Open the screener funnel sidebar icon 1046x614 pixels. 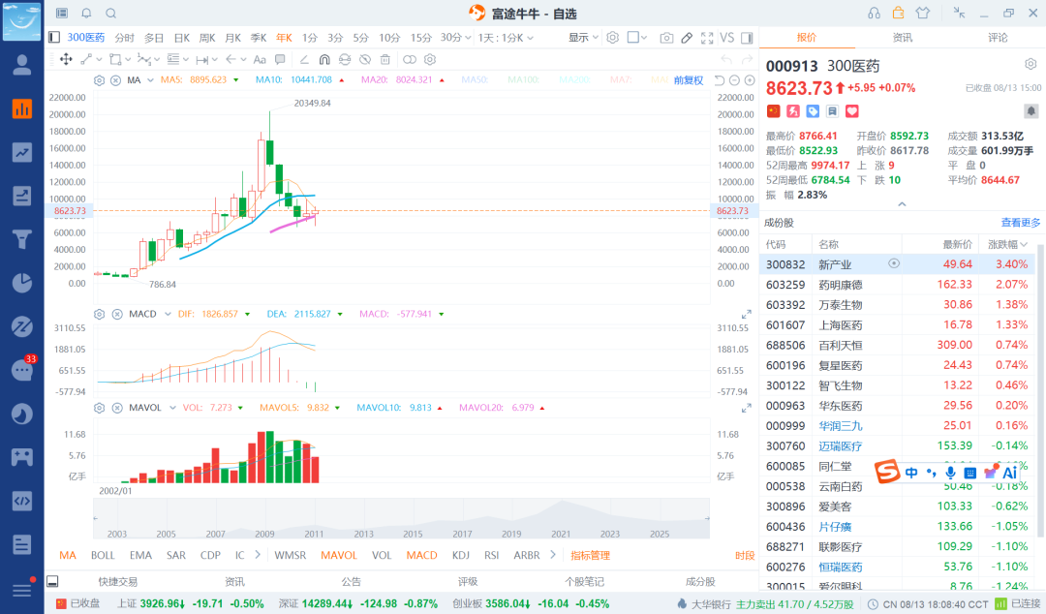pyautogui.click(x=22, y=239)
